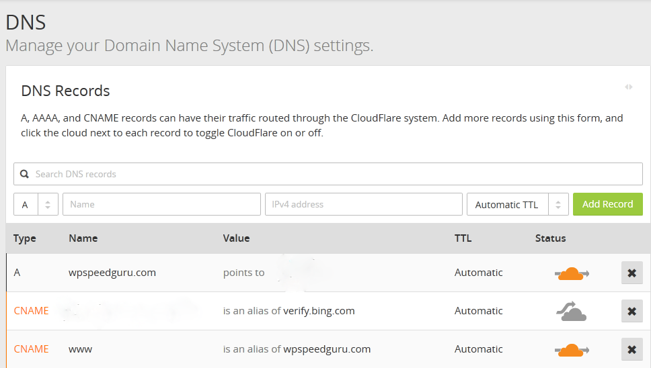Viewport: 651px width, 368px height.
Task: Click the Name column header
Action: pyautogui.click(x=83, y=238)
